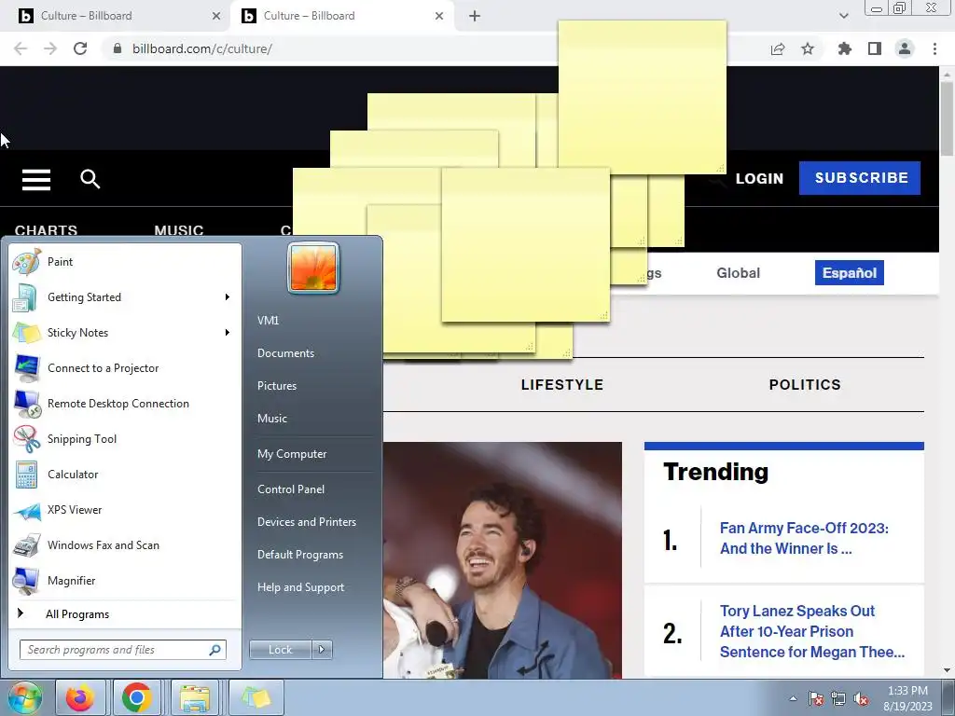955x716 pixels.
Task: Open VM1 user folder
Action: tap(268, 321)
